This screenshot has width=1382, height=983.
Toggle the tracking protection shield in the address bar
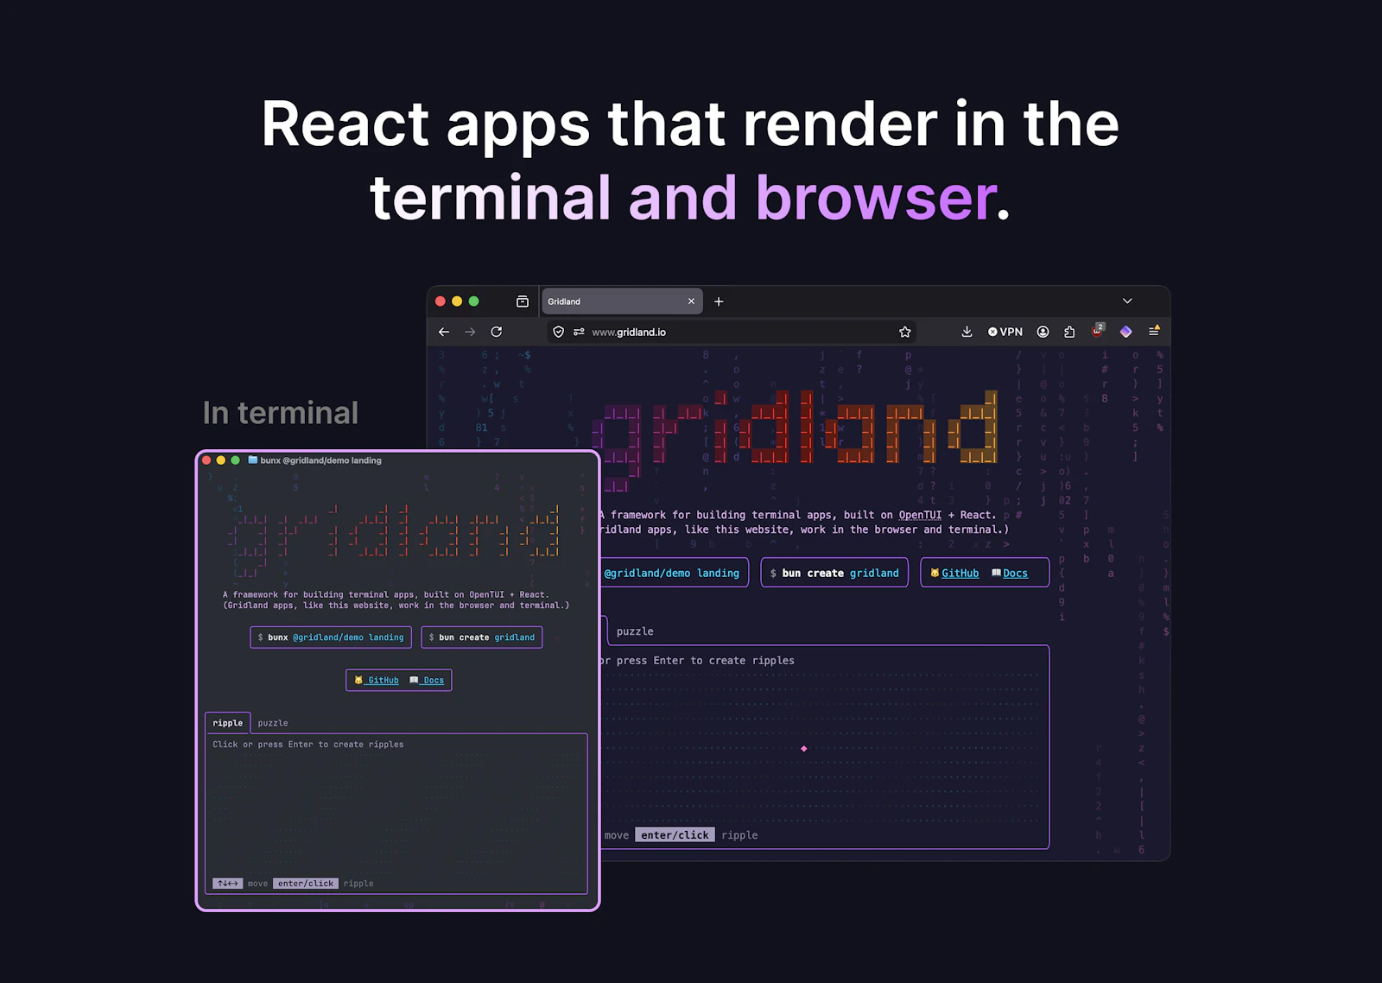[x=559, y=331]
